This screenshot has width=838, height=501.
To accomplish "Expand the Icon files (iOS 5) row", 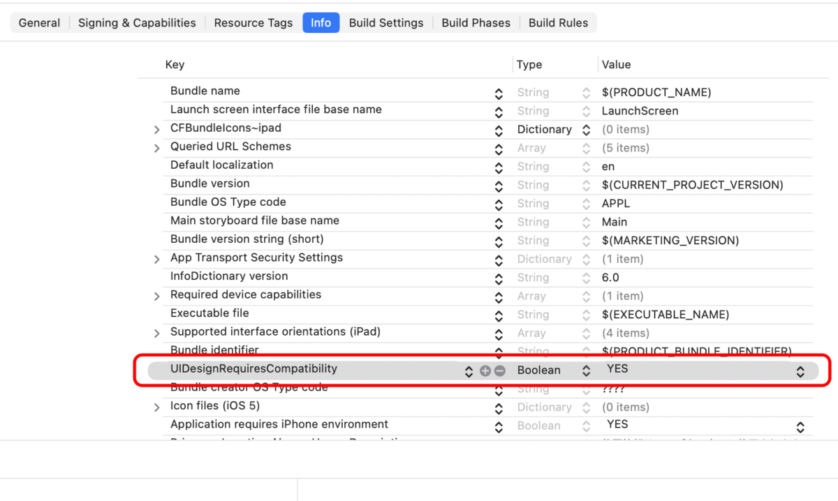I will click(x=156, y=407).
